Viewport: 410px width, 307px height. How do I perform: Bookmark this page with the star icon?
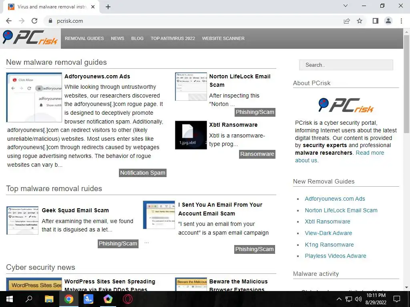point(360,21)
